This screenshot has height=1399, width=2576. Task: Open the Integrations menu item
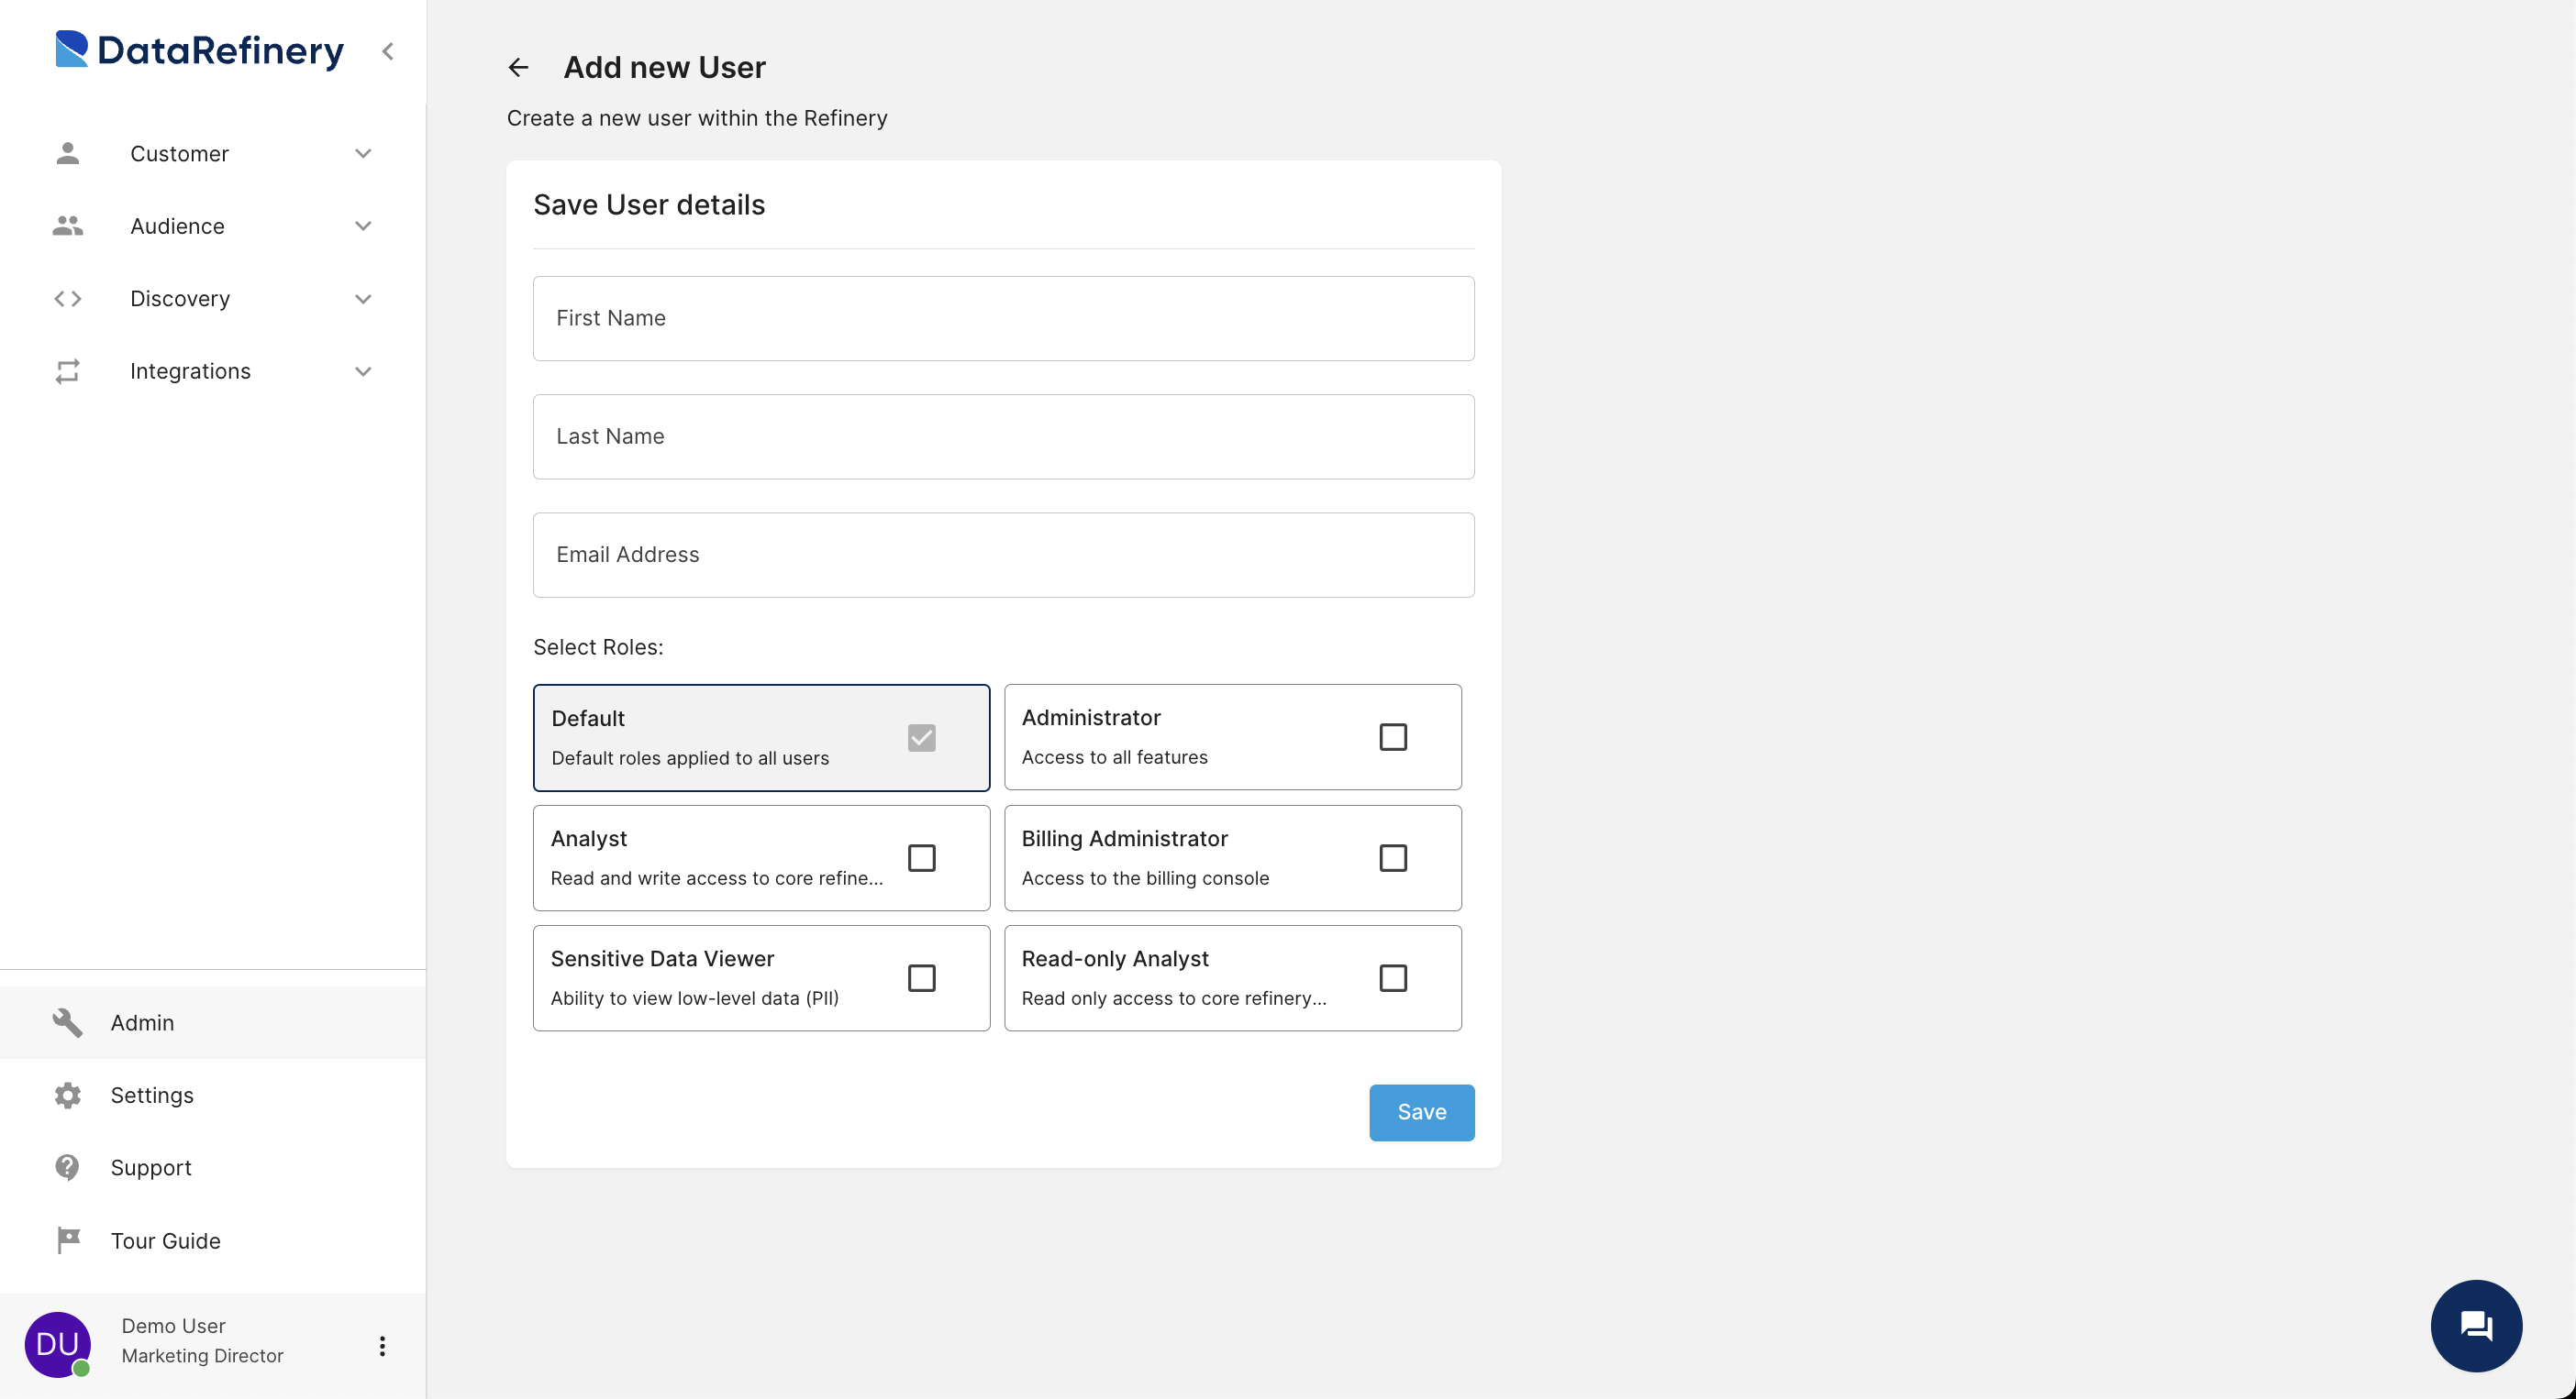coord(213,370)
